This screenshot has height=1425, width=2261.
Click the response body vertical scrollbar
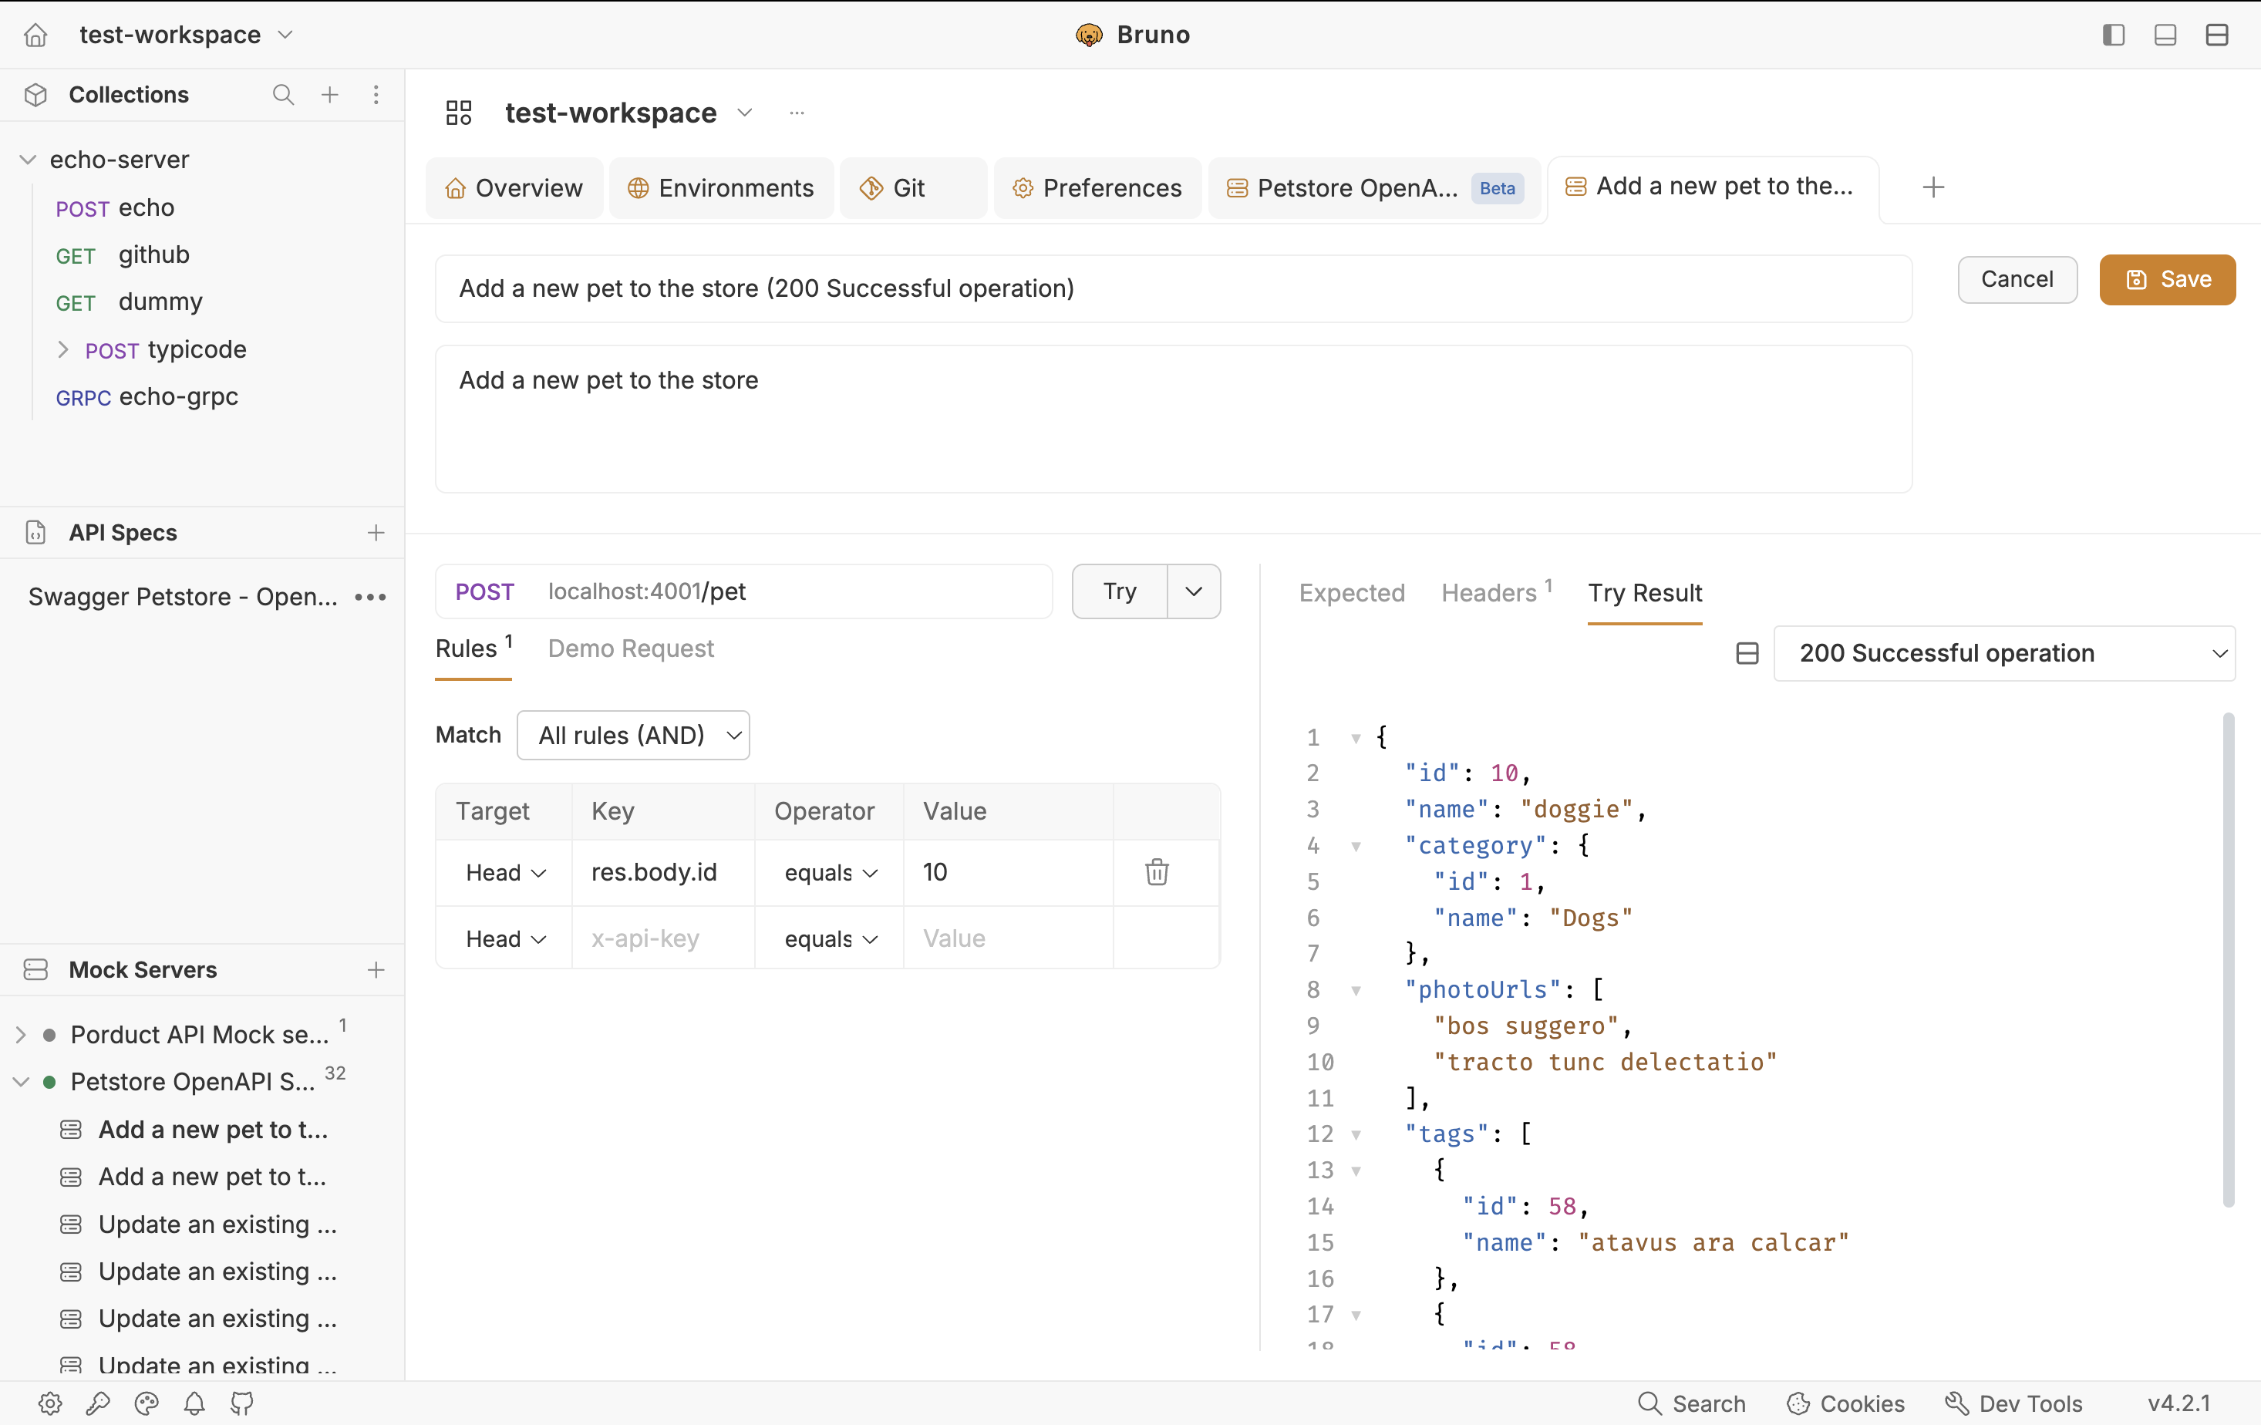(x=2228, y=958)
